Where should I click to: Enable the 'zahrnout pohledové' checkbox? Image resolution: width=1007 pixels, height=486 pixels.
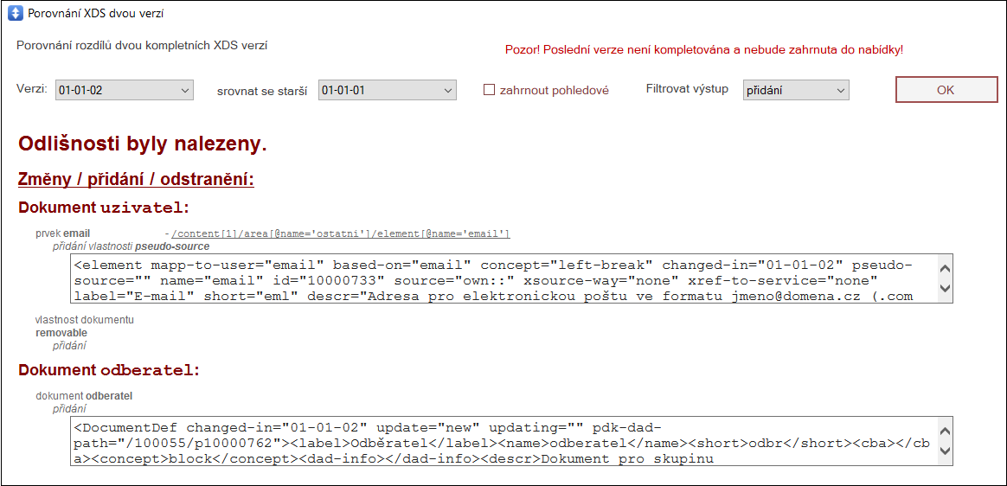pyautogui.click(x=489, y=90)
